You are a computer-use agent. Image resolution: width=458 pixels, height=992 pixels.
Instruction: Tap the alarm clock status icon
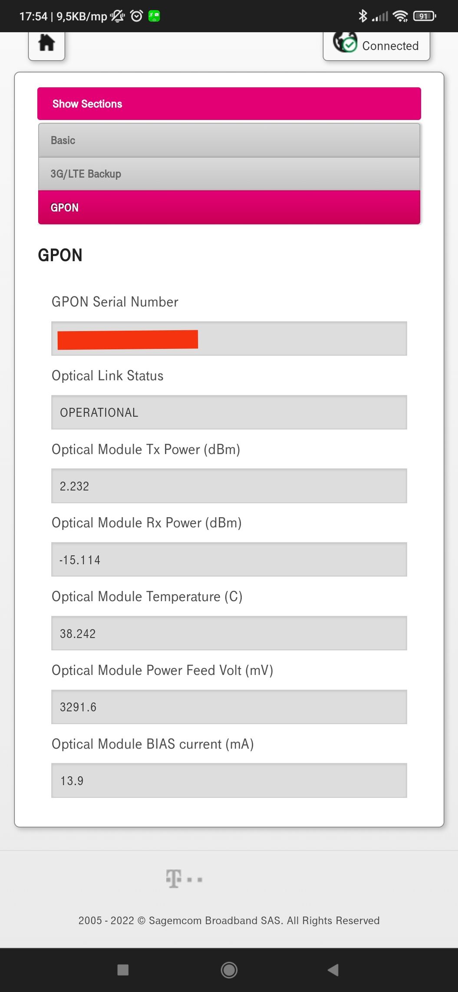point(137,16)
